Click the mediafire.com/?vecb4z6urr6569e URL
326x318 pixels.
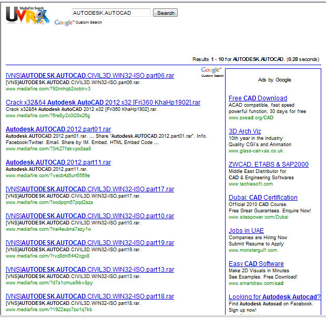48,176
